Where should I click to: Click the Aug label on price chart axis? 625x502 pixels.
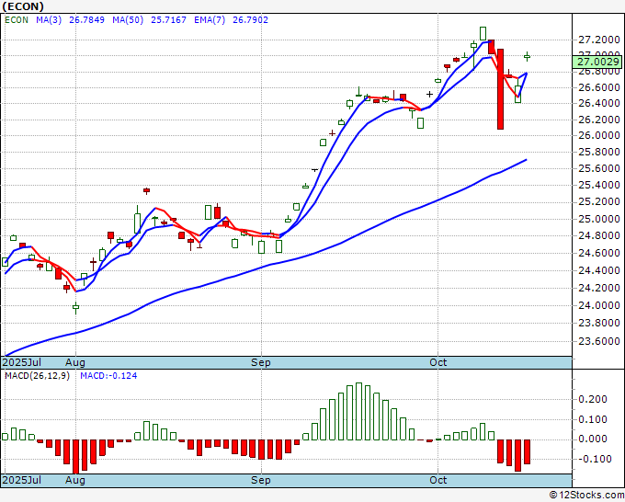75,363
